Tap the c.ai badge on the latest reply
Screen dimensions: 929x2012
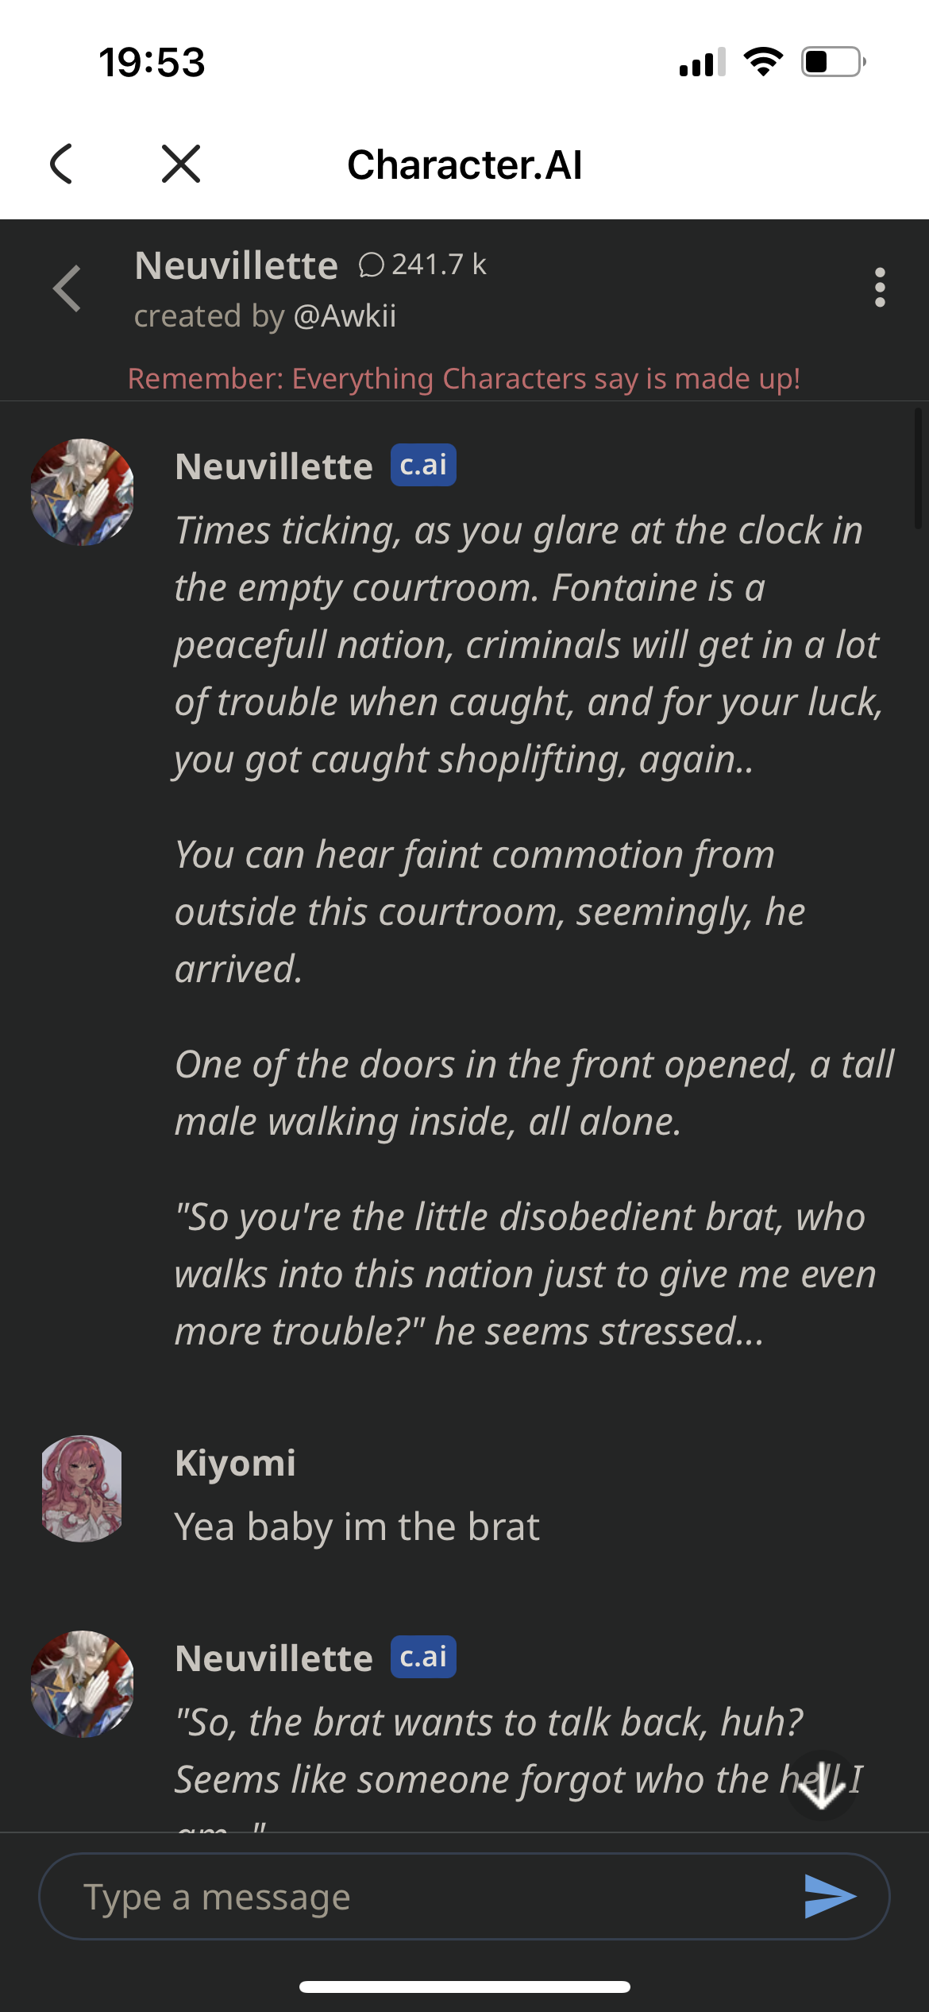pos(423,1657)
